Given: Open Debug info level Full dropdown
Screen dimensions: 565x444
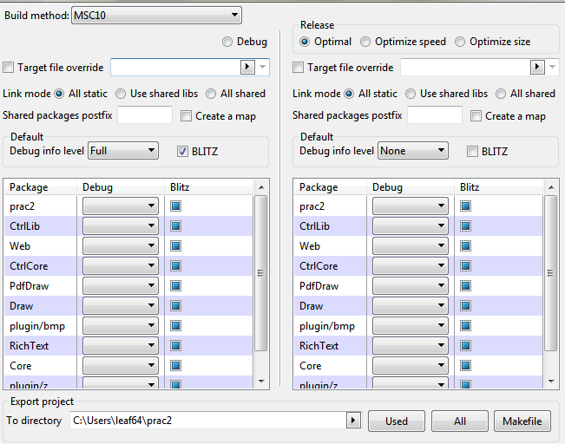Looking at the screenshot, I should (x=123, y=151).
